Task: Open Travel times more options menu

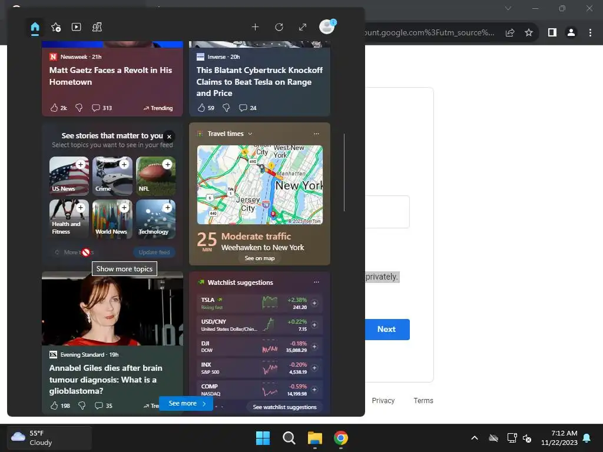Action: (x=316, y=134)
